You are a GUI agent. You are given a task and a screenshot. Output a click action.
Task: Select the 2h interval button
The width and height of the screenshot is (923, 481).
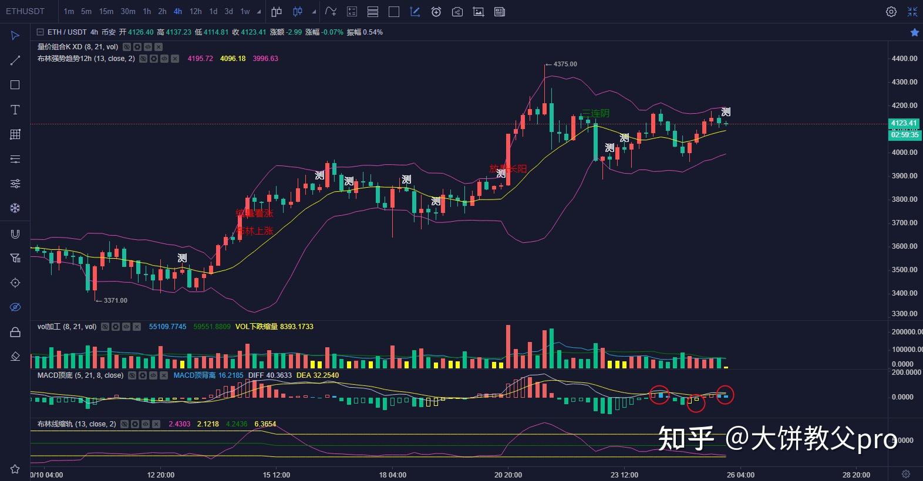pos(162,12)
